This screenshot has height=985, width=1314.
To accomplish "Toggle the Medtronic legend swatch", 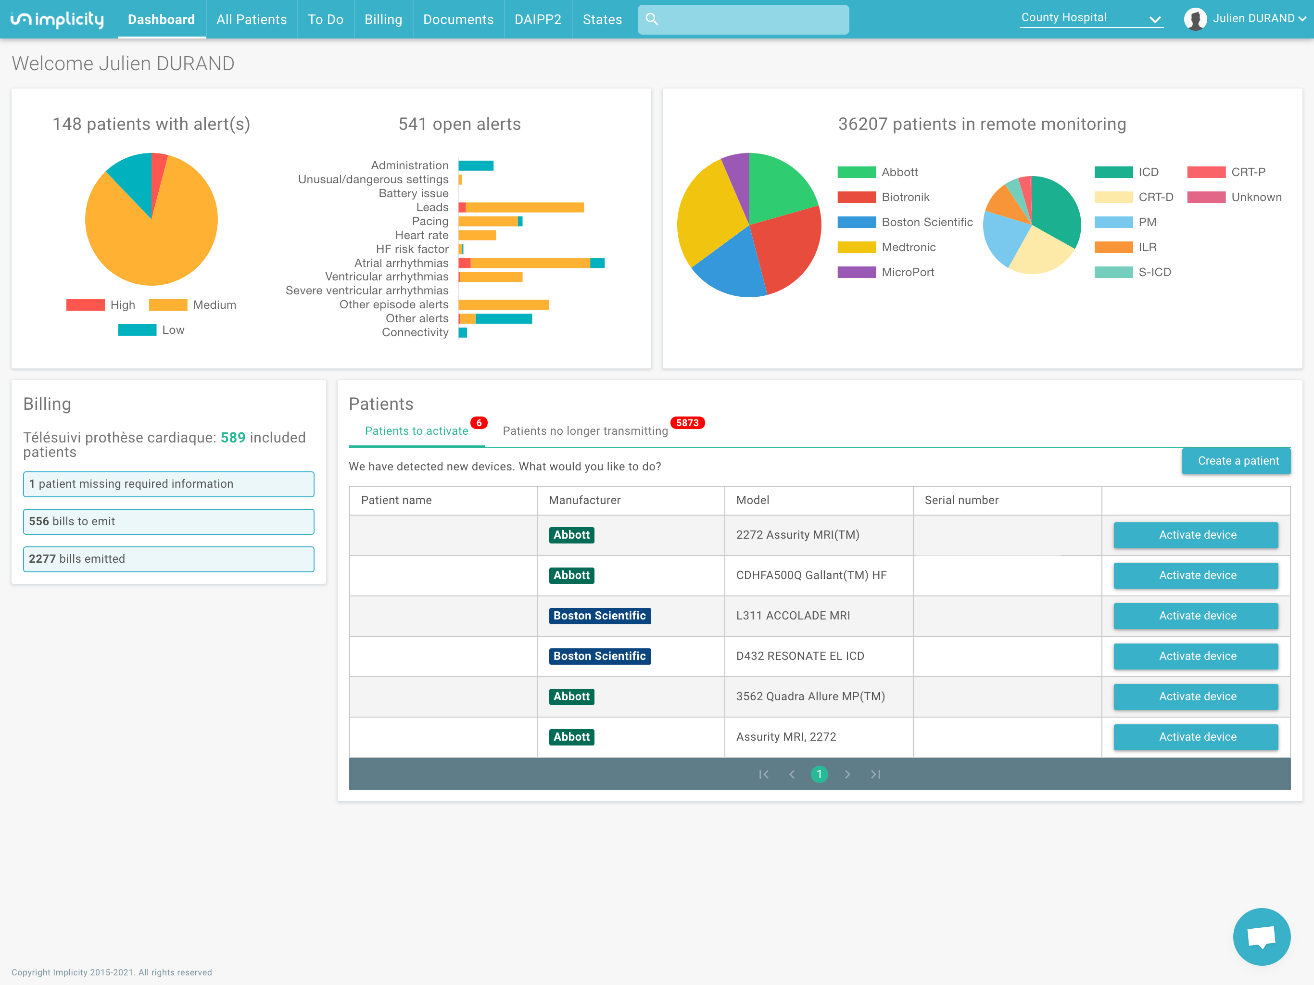I will pyautogui.click(x=857, y=247).
